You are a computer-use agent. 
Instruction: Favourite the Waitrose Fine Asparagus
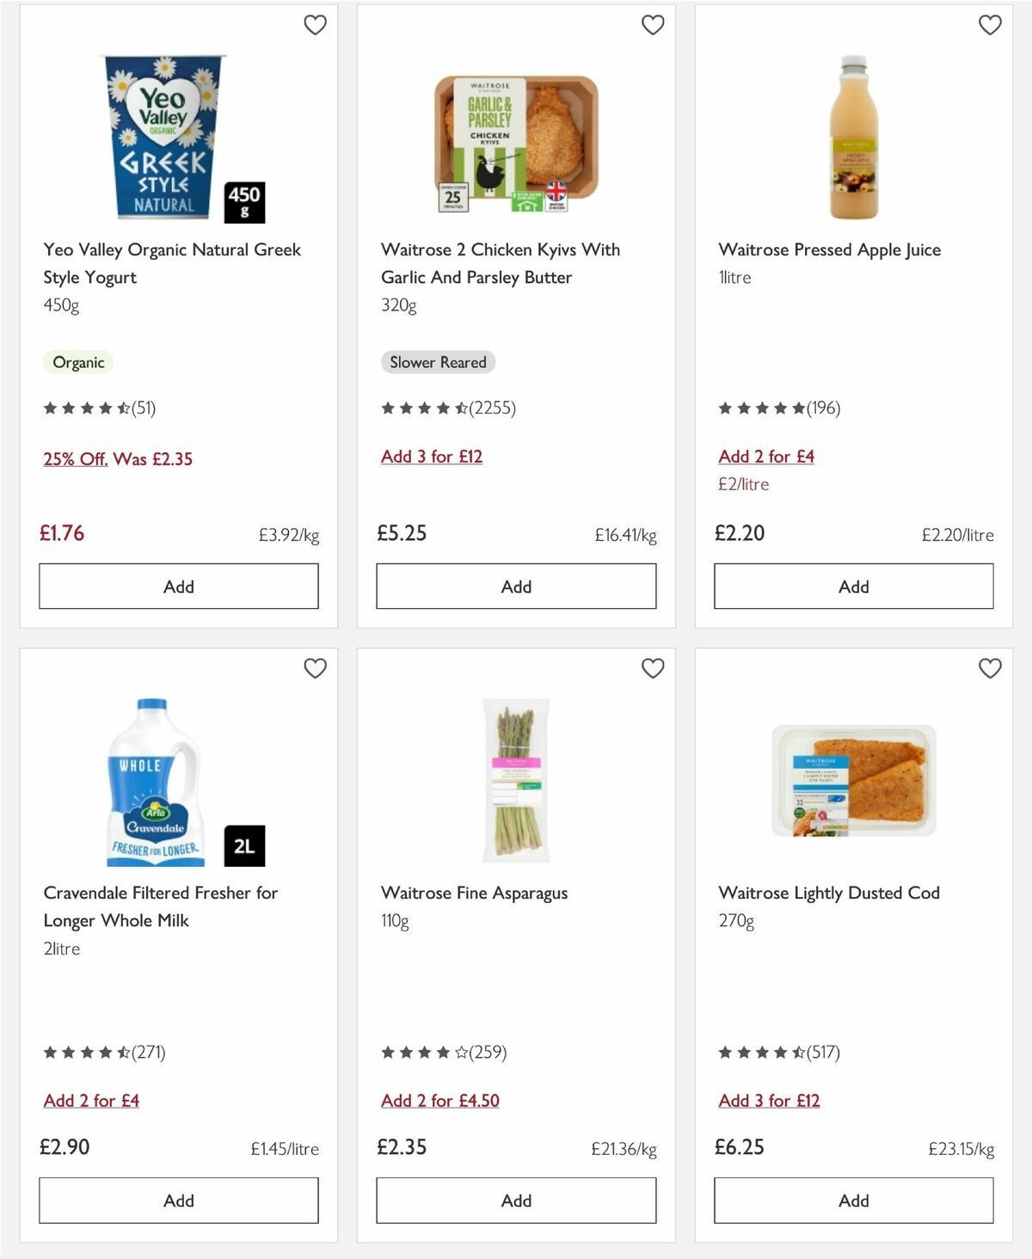coord(653,668)
